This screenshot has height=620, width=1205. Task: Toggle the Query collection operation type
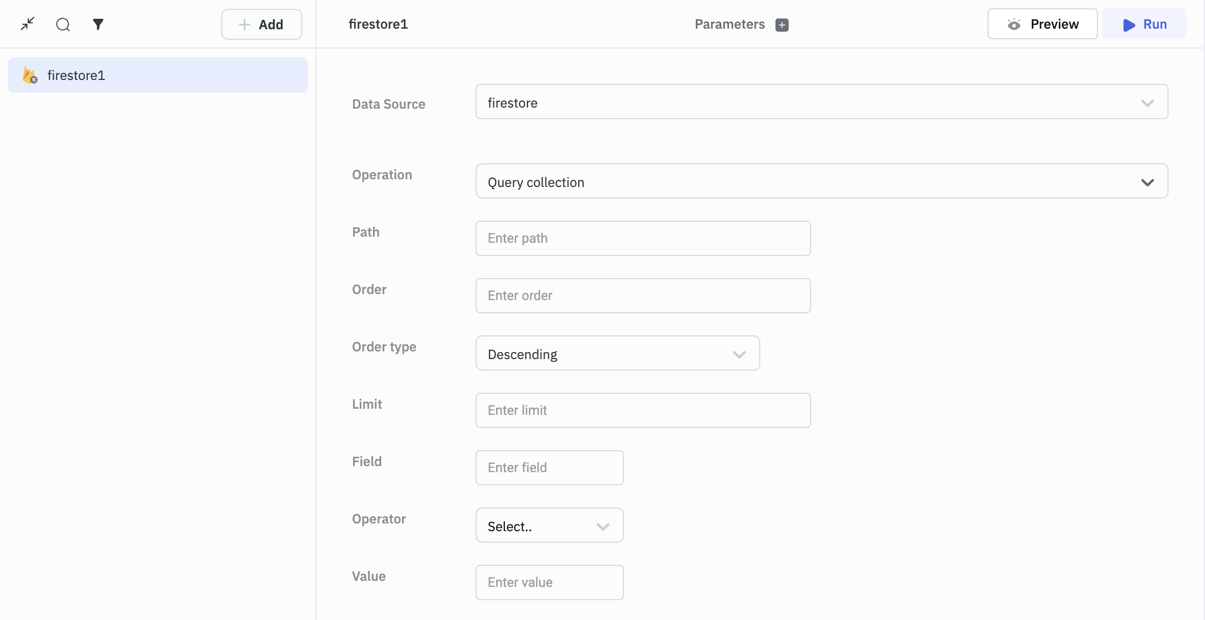pos(1148,181)
